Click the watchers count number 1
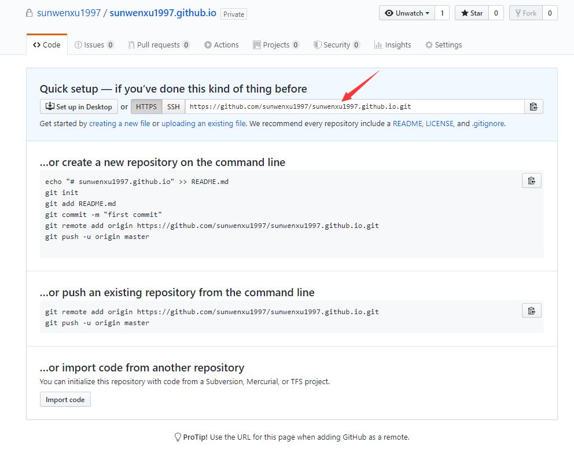The height and width of the screenshot is (453, 574). [x=442, y=13]
